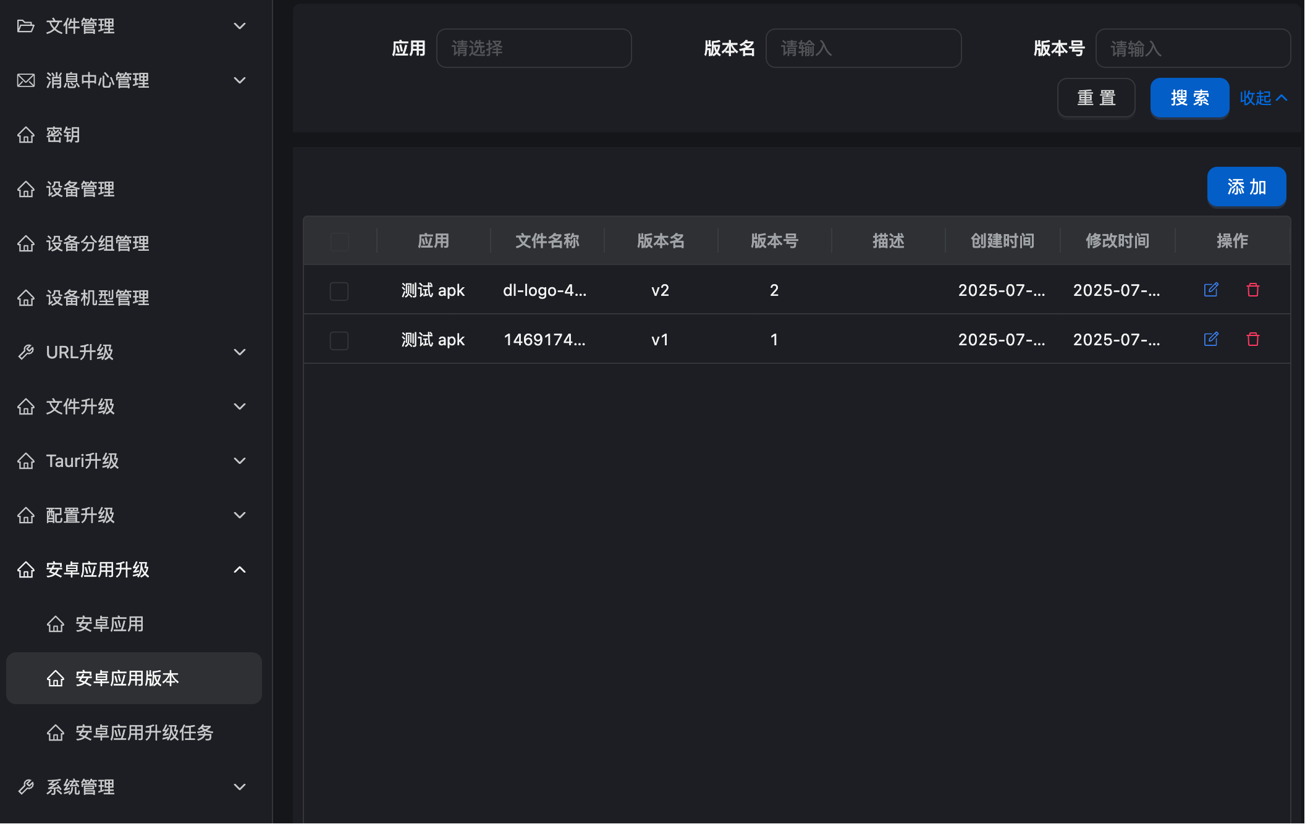
Task: Click the envelope icon beside 消息中心管理
Action: click(x=26, y=80)
